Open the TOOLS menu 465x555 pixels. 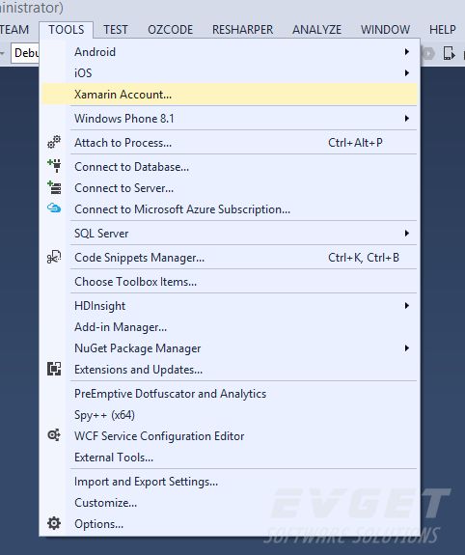point(67,29)
